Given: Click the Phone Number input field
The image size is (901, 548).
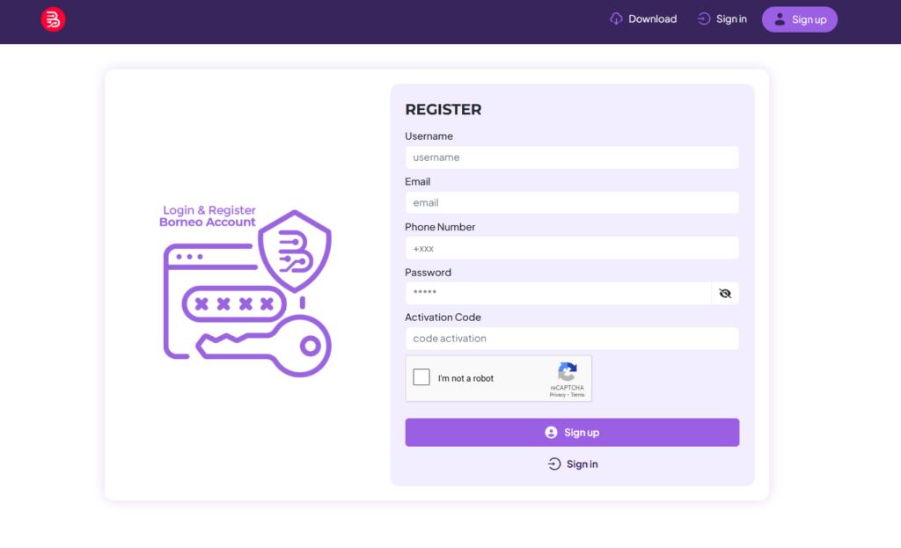Looking at the screenshot, I should (x=572, y=247).
